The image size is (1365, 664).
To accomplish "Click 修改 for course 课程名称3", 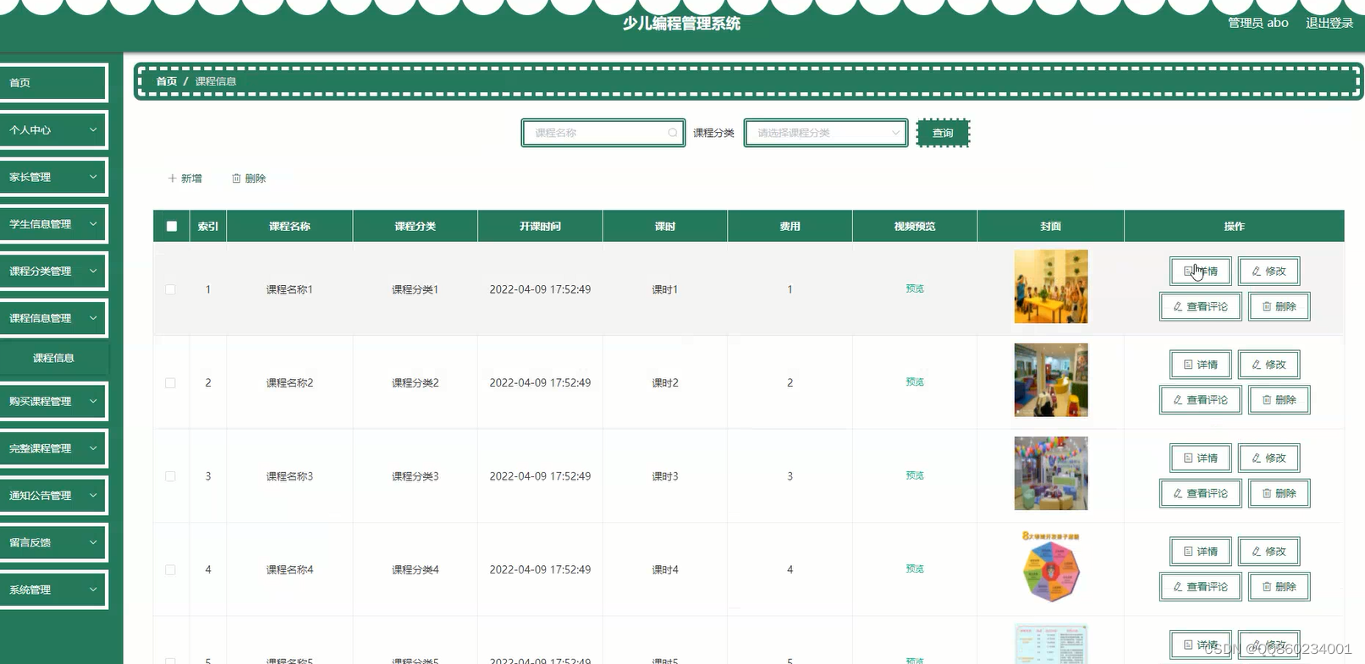I will [x=1269, y=458].
